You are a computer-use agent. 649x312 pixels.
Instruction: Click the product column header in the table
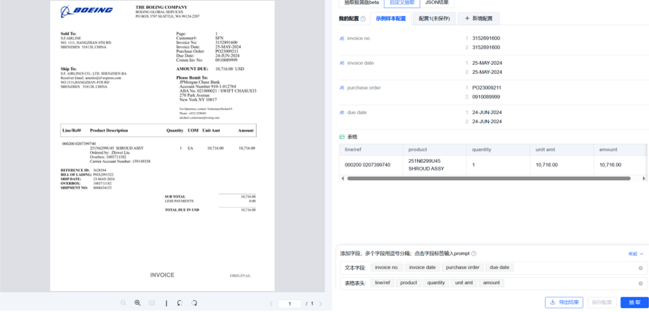tap(435, 150)
